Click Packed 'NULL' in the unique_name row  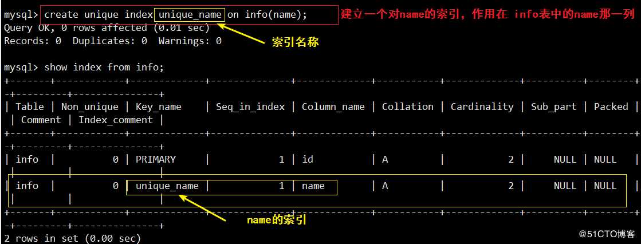[605, 186]
